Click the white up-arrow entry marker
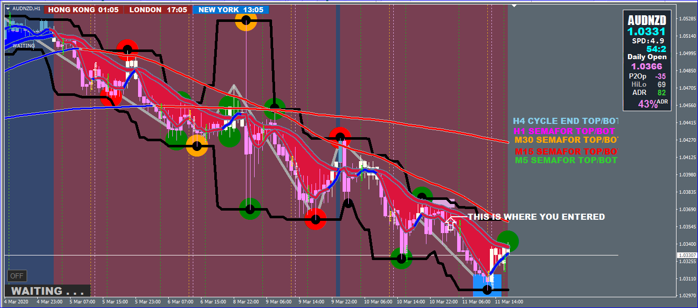This screenshot has width=698, height=308. click(x=451, y=223)
